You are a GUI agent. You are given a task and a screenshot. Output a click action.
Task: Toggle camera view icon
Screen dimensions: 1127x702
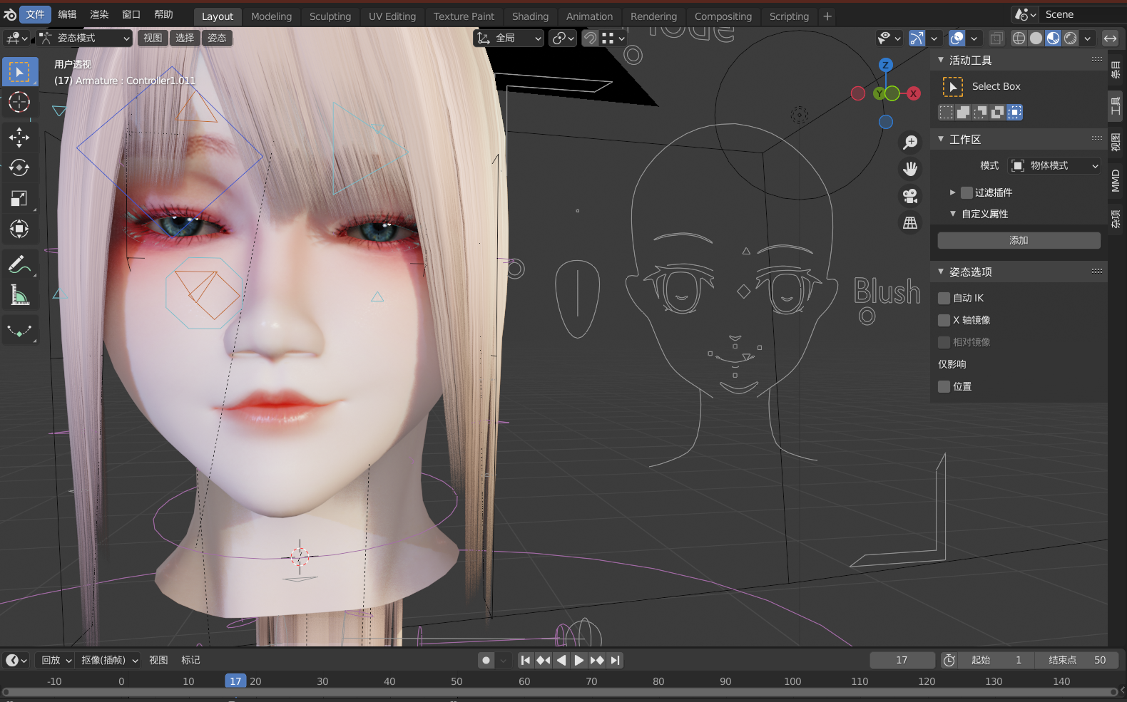click(910, 196)
